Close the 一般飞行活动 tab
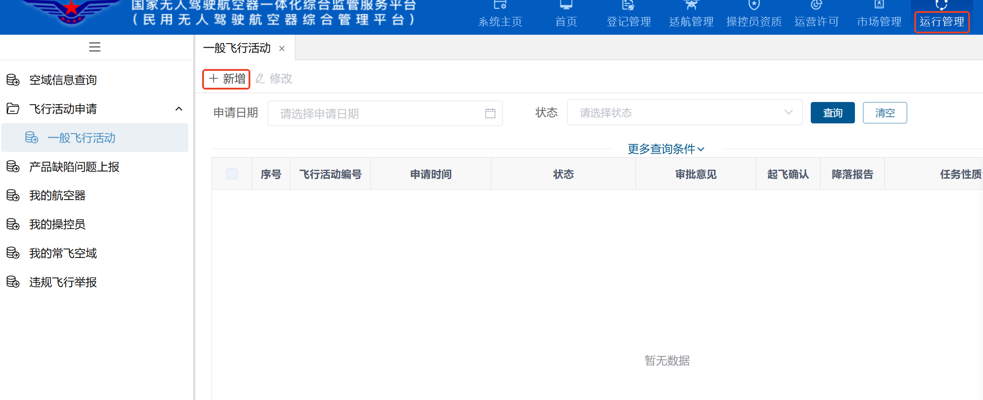 [282, 49]
